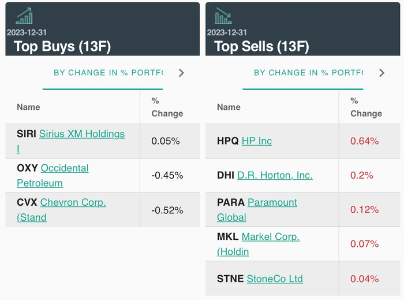Click next arrow beside Top Buys tab
The width and height of the screenshot is (404, 300).
coord(181,73)
